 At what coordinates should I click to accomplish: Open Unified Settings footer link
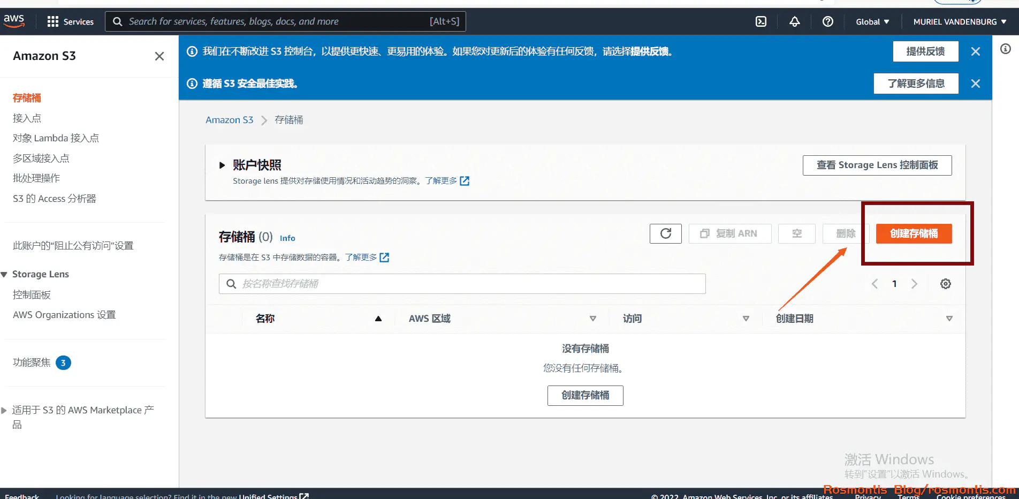click(273, 496)
